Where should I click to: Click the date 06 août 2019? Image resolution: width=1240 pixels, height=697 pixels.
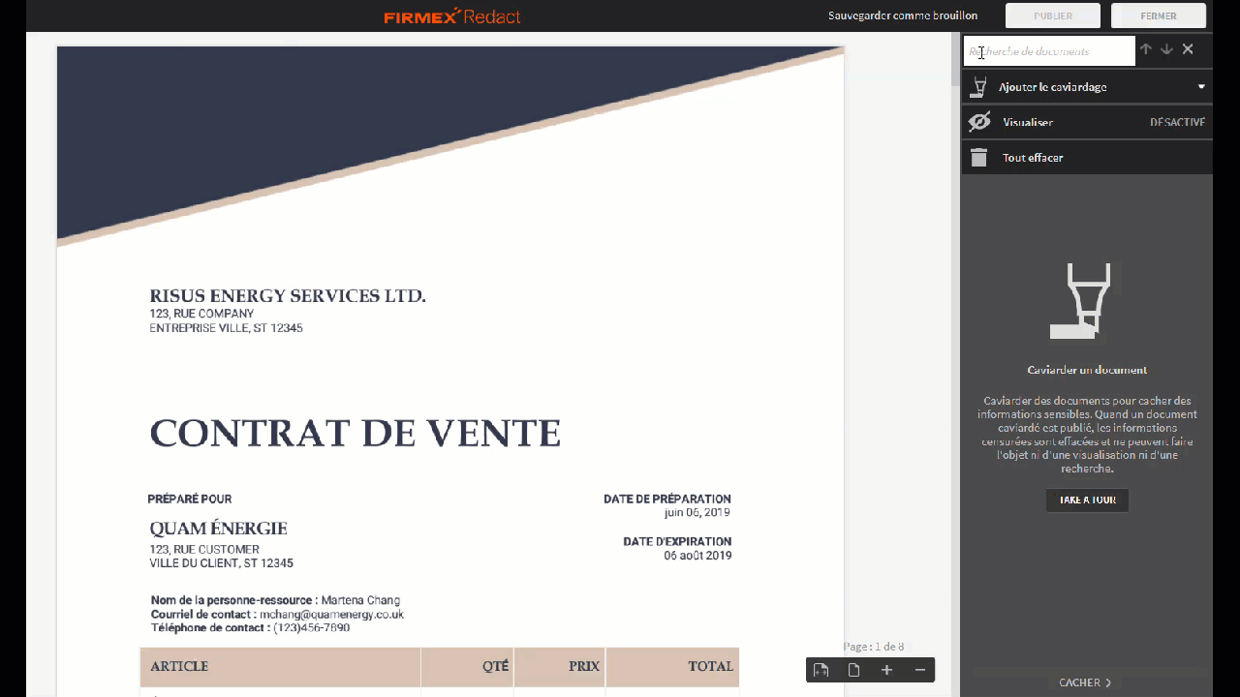(697, 556)
